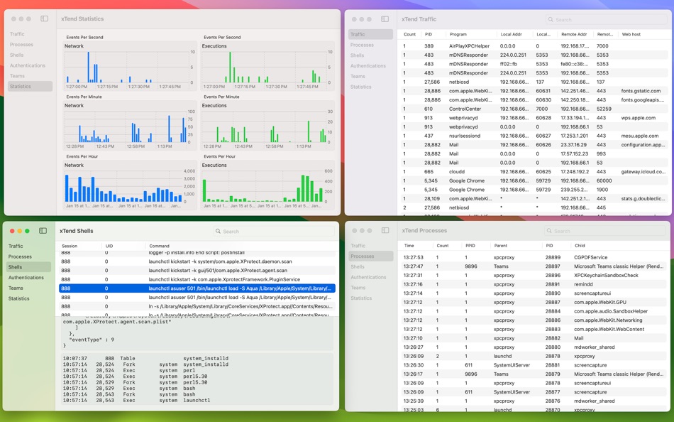Select the CGPDFService process row
The width and height of the screenshot is (674, 422).
[534, 257]
